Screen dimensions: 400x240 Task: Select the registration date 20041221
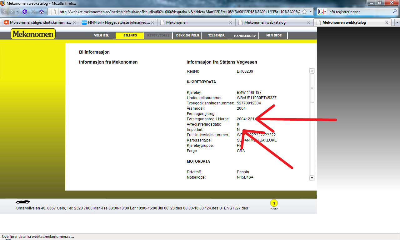(246, 119)
